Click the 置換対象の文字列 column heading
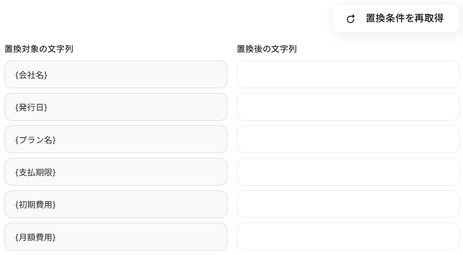This screenshot has width=463, height=255. (x=39, y=49)
